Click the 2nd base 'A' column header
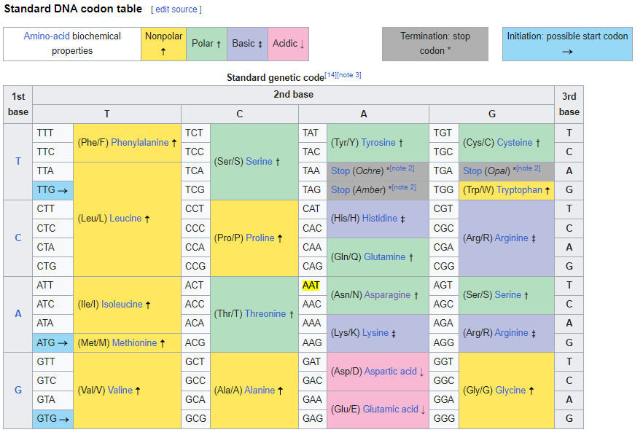This screenshot has height=435, width=643. [364, 114]
